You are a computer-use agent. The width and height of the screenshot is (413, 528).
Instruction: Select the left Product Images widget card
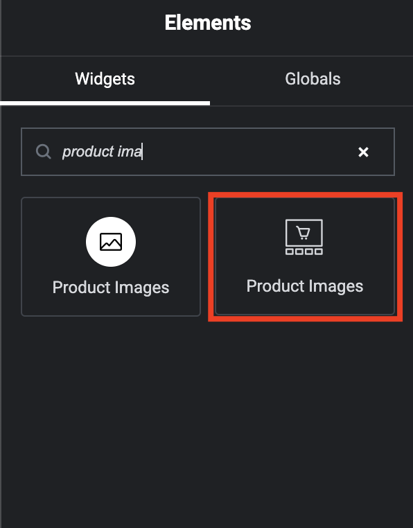[111, 256]
